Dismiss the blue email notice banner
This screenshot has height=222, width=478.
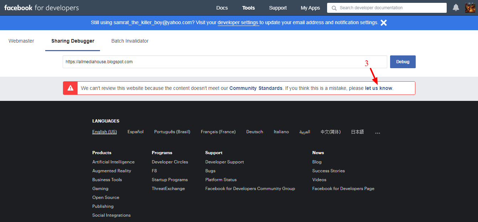(x=384, y=23)
